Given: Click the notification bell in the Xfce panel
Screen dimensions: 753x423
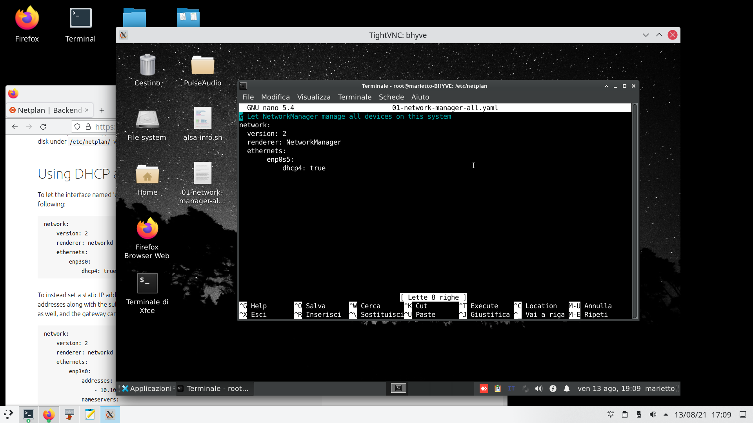Looking at the screenshot, I should [x=567, y=389].
